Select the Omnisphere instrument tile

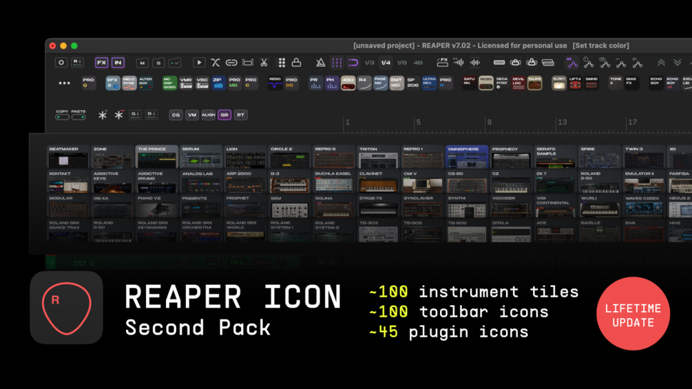[x=467, y=156]
